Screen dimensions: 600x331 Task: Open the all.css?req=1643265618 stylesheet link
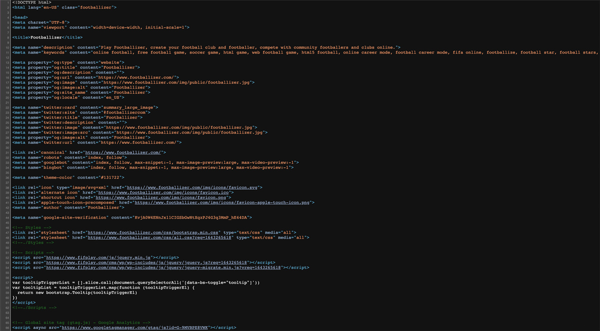point(159,237)
